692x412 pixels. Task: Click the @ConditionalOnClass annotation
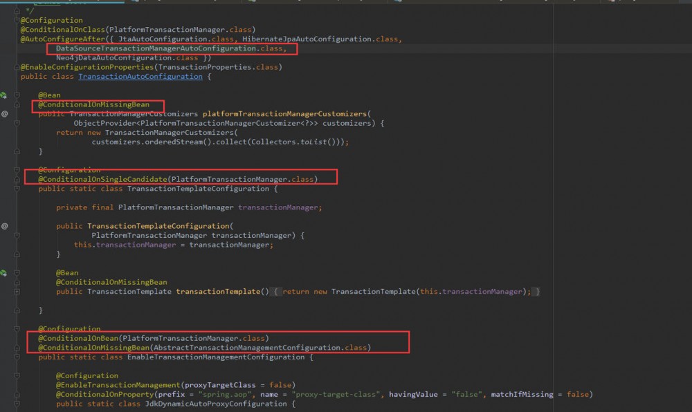click(x=62, y=30)
